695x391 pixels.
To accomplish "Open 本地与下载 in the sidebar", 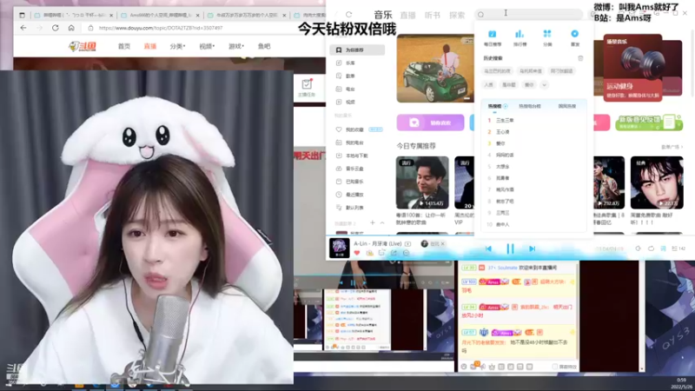I will 357,156.
